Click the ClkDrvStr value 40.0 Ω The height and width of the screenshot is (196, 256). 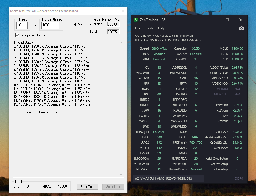[238, 132]
